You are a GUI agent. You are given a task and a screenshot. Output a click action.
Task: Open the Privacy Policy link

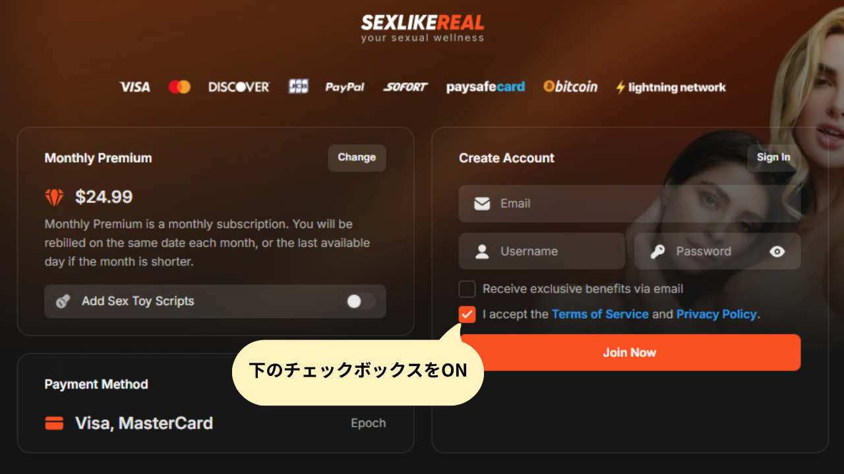tap(716, 314)
